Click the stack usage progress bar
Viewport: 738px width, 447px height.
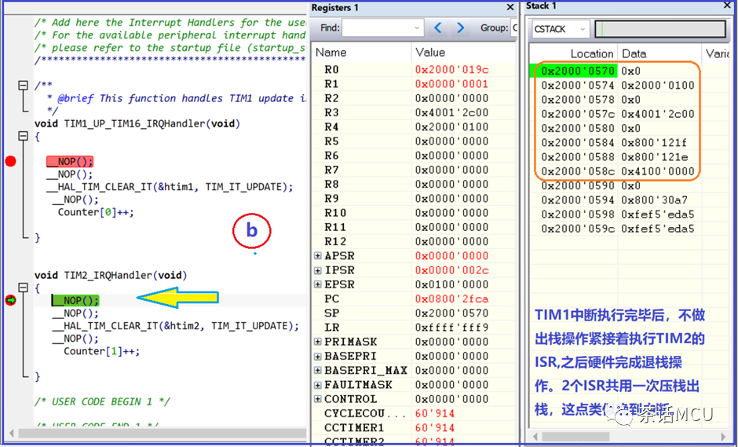pos(660,29)
